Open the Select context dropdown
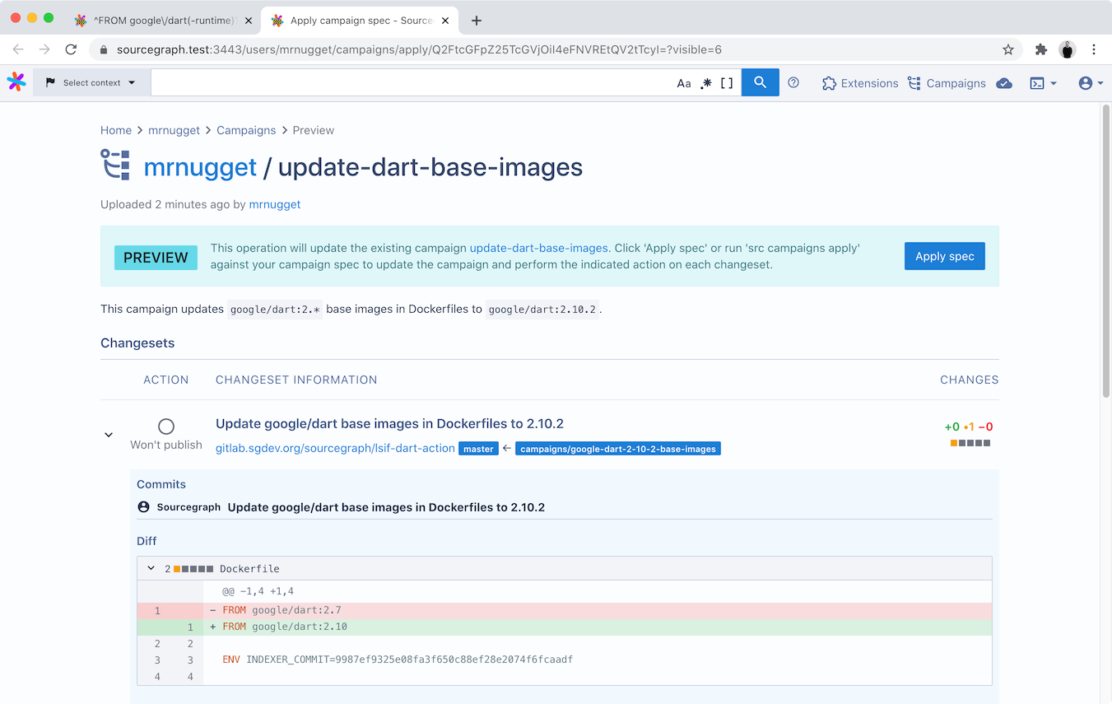 (x=91, y=82)
